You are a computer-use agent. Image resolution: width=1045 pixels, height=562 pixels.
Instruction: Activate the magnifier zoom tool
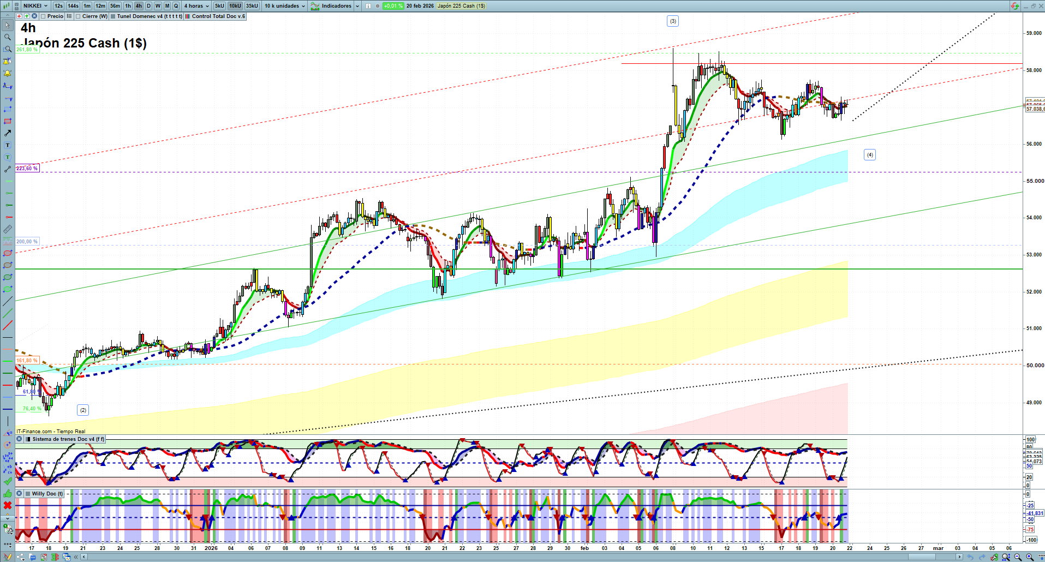[8, 37]
